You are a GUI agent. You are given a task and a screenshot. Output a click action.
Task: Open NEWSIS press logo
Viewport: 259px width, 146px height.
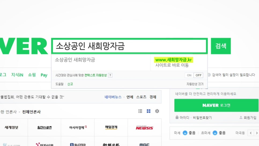click(145, 128)
